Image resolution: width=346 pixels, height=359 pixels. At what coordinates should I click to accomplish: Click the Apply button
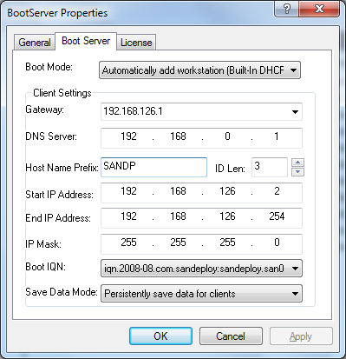301,336
